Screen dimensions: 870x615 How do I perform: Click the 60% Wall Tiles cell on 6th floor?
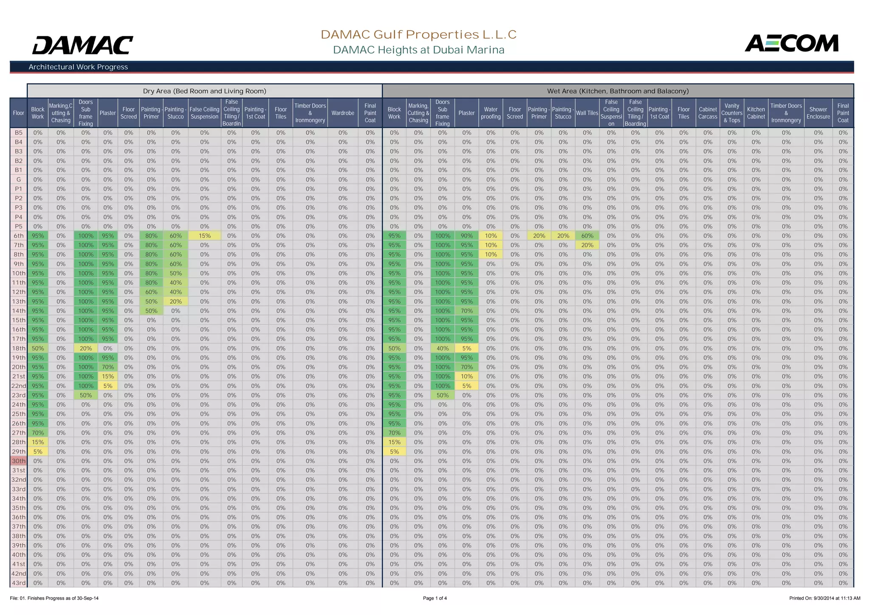tap(587, 236)
